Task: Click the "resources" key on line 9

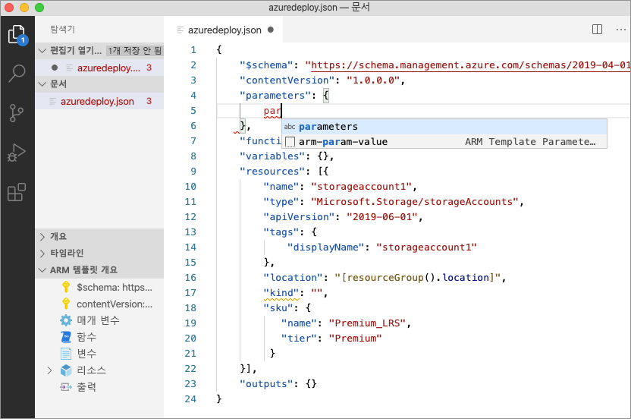Action: coord(272,172)
